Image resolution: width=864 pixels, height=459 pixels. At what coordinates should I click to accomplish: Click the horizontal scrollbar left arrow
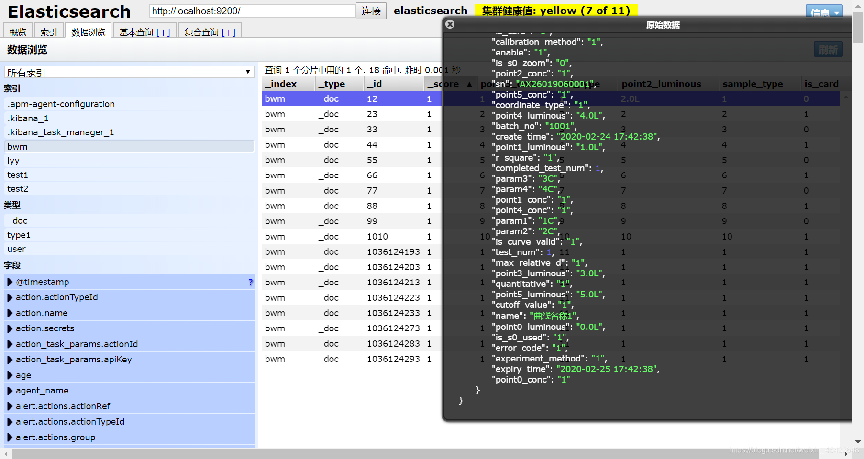click(5, 454)
